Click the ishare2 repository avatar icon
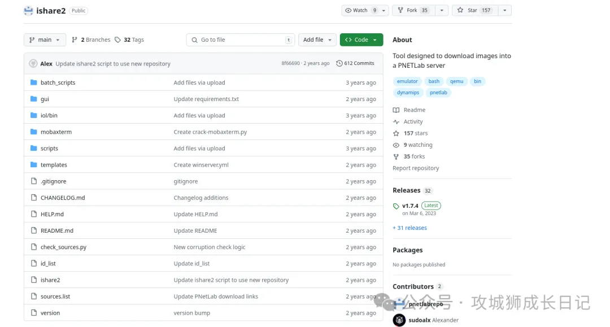 pos(28,10)
